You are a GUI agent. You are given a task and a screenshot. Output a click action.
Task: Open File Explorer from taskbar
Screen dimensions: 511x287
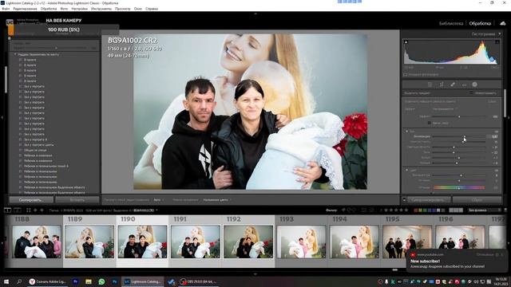coord(89,281)
